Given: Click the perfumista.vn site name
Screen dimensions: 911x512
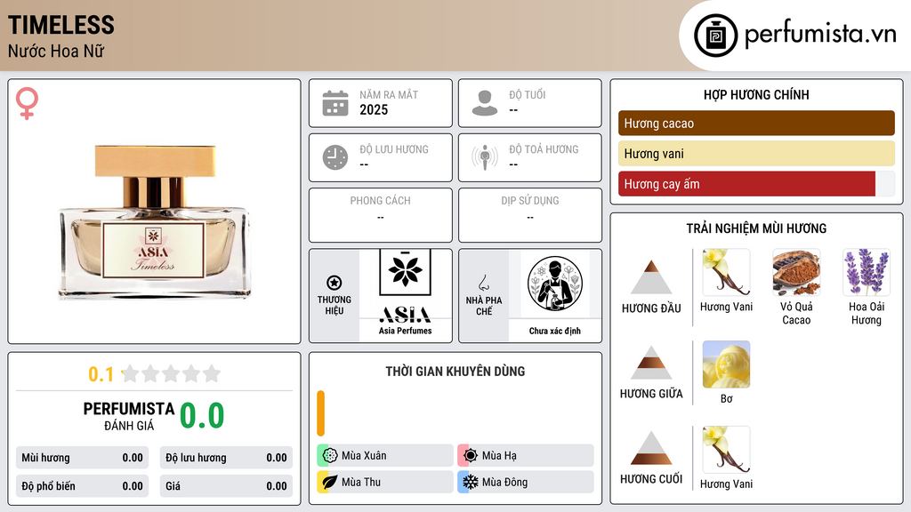Looking at the screenshot, I should 820,34.
